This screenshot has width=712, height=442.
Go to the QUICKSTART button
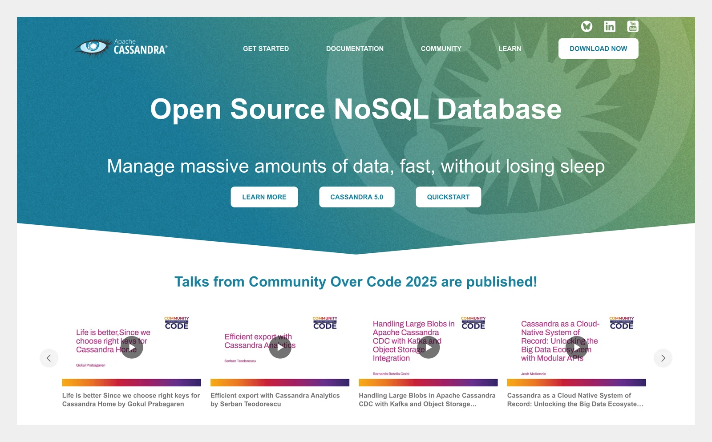(449, 197)
